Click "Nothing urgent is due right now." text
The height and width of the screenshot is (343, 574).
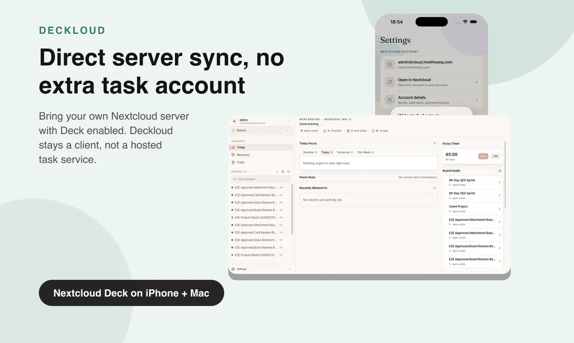326,163
